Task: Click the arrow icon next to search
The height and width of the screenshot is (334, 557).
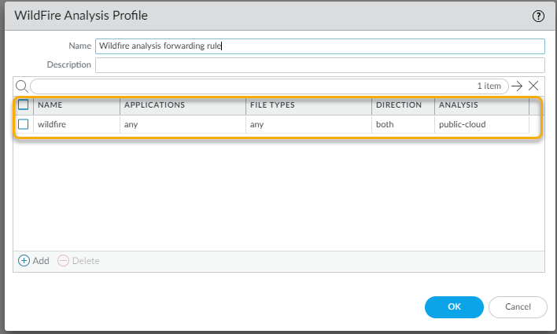Action: click(x=517, y=86)
